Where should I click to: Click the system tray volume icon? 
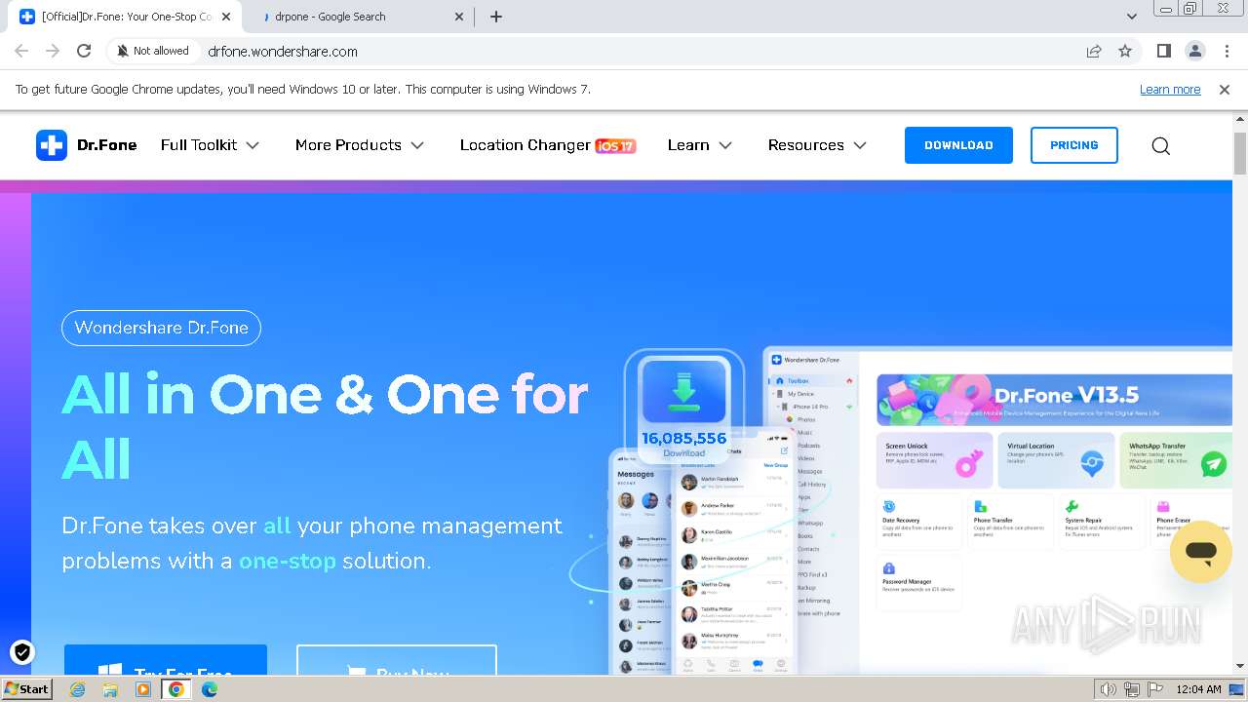(x=1109, y=689)
